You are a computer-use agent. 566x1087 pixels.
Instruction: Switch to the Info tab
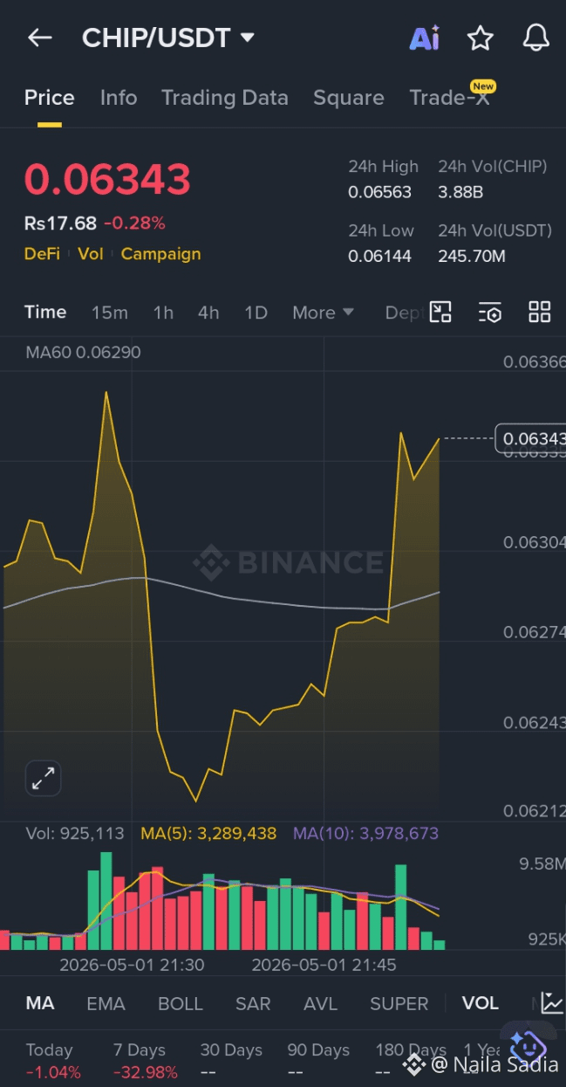[119, 98]
